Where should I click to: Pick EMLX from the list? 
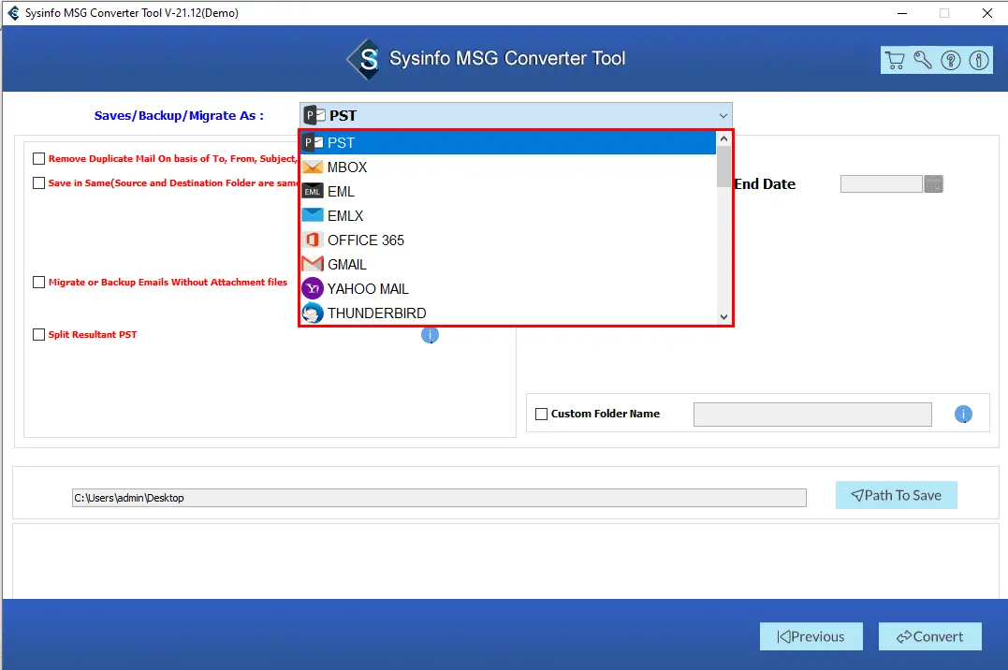508,215
